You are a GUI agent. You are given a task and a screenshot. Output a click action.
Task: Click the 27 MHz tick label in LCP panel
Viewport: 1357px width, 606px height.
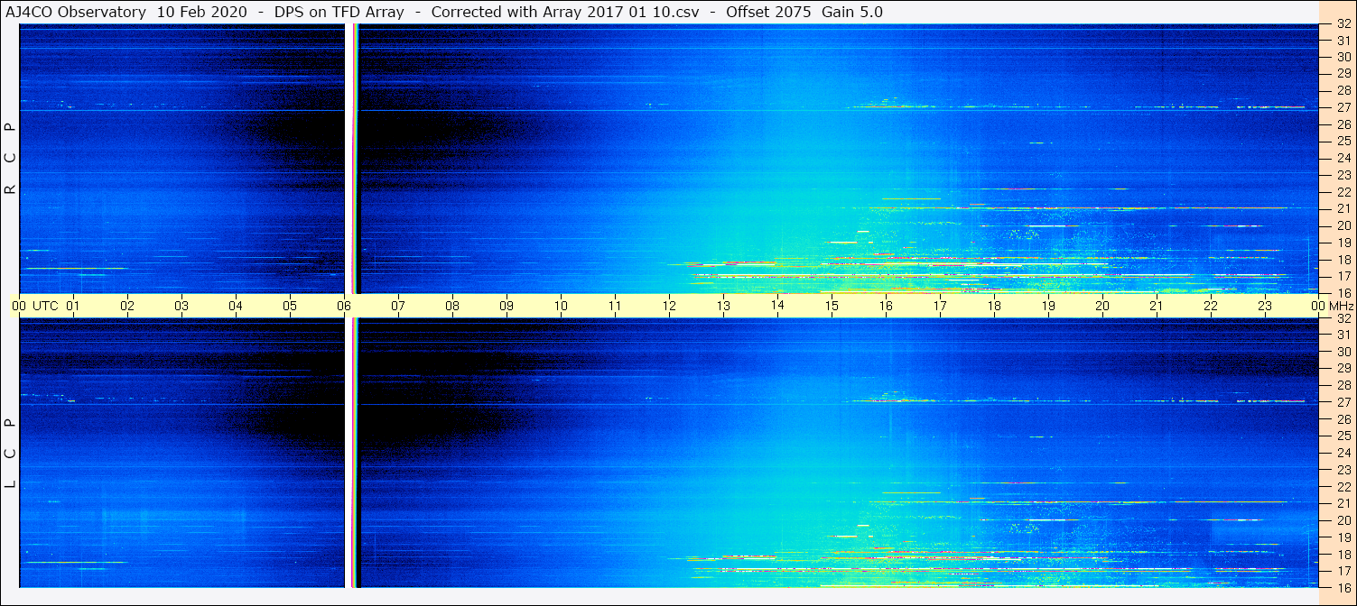[1343, 401]
